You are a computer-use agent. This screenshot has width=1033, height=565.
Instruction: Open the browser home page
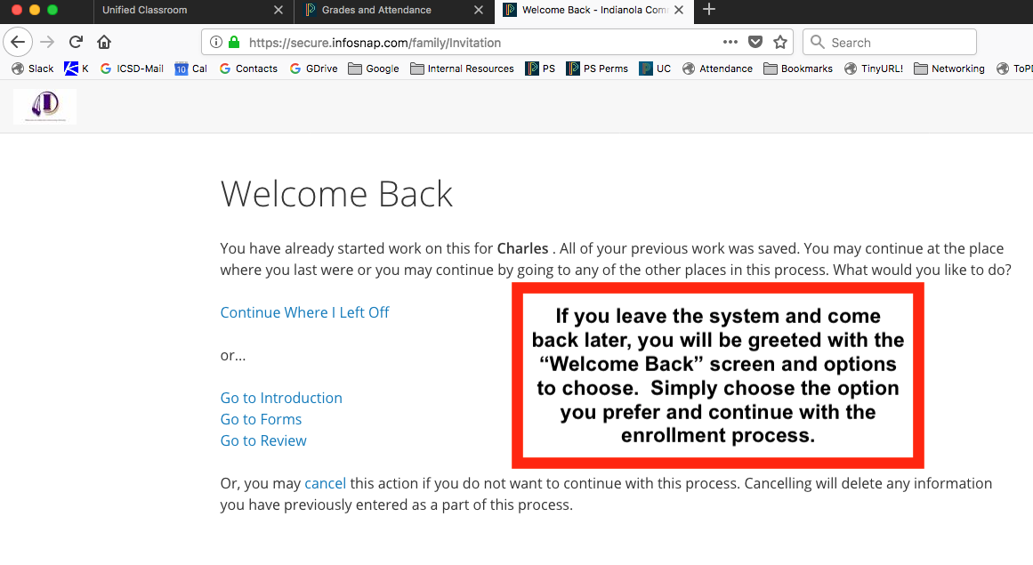tap(104, 42)
